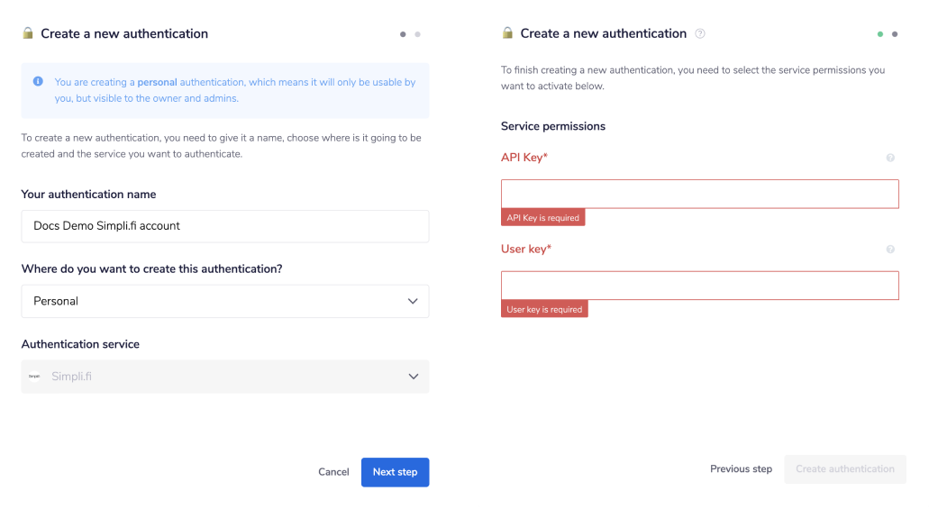Click the User key help icon
The width and height of the screenshot is (929, 509).
890,250
